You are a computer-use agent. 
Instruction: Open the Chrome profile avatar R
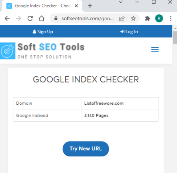159,19
